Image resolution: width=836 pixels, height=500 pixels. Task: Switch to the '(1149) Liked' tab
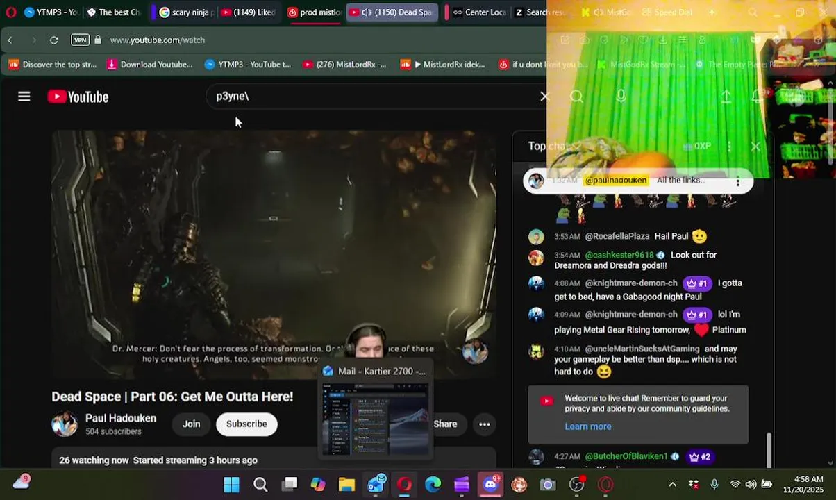coord(249,12)
